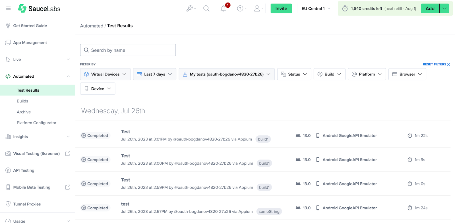Open App Management page
455x223 pixels.
tap(30, 43)
